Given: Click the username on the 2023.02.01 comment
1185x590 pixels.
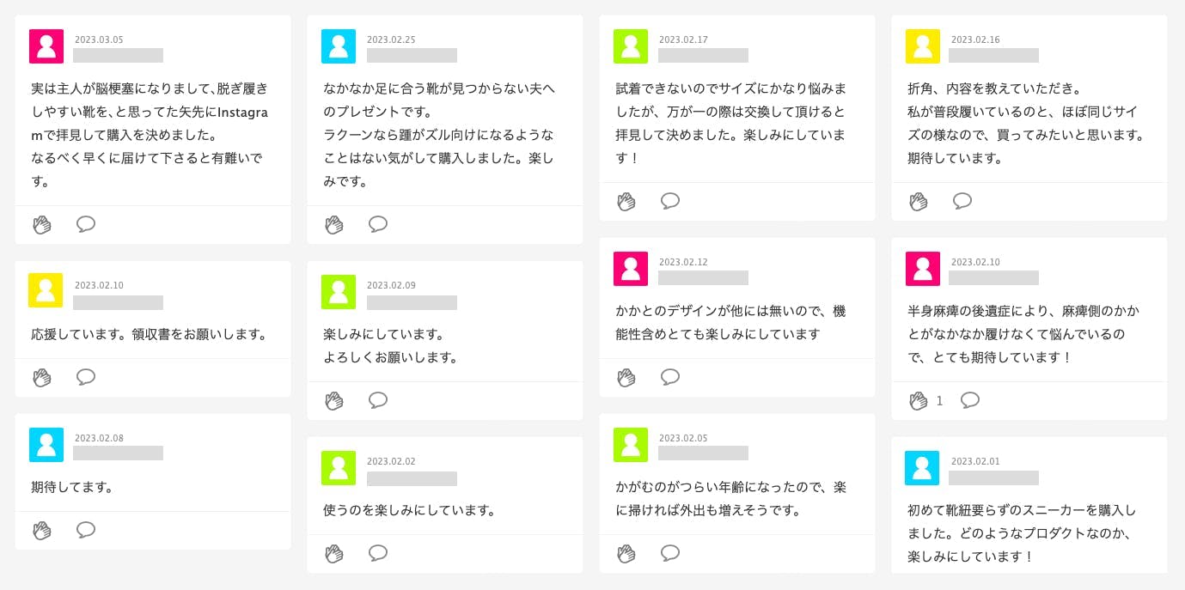Looking at the screenshot, I should click(993, 477).
